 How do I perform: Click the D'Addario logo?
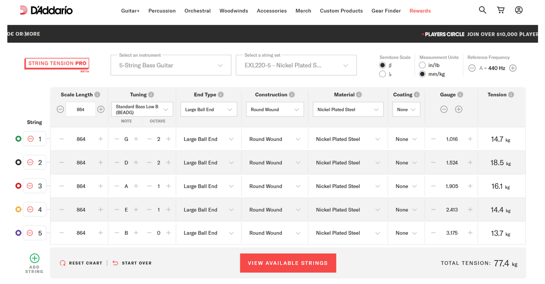(x=46, y=10)
